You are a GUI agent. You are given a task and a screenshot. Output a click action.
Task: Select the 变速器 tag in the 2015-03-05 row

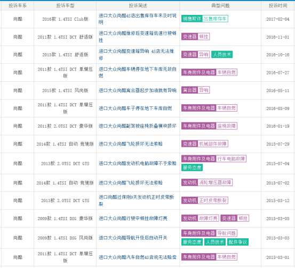[x=229, y=218]
